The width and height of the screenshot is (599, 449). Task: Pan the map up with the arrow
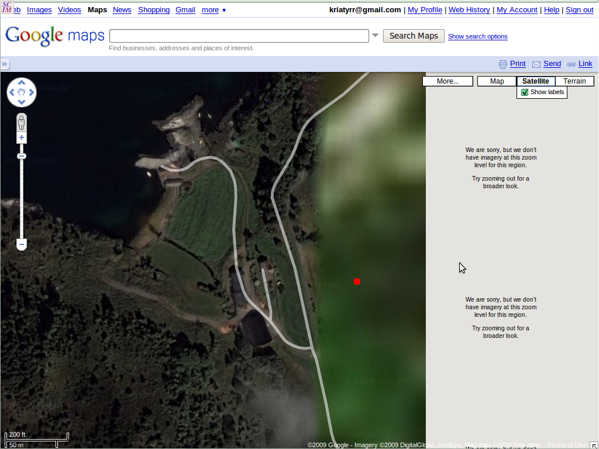tap(22, 82)
